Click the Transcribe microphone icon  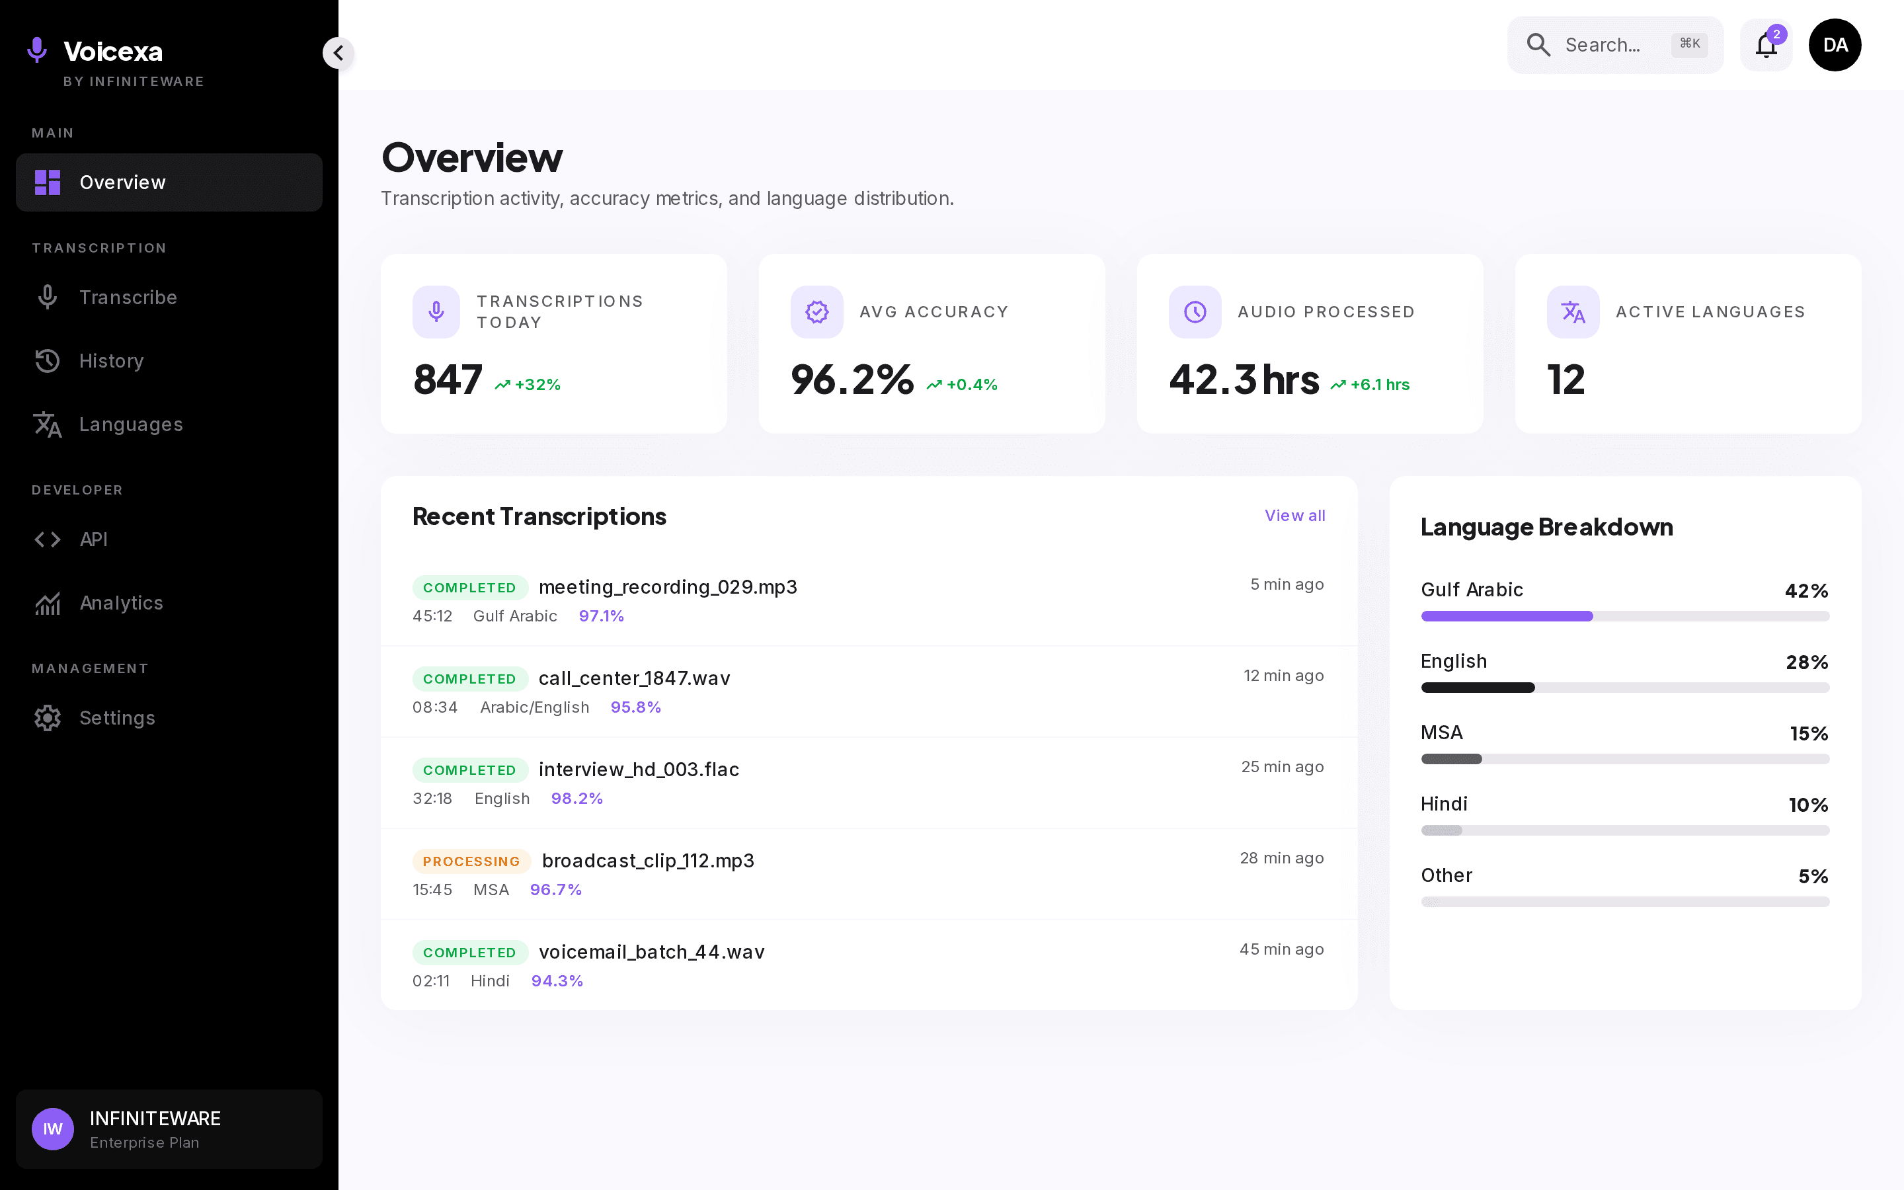coord(47,297)
